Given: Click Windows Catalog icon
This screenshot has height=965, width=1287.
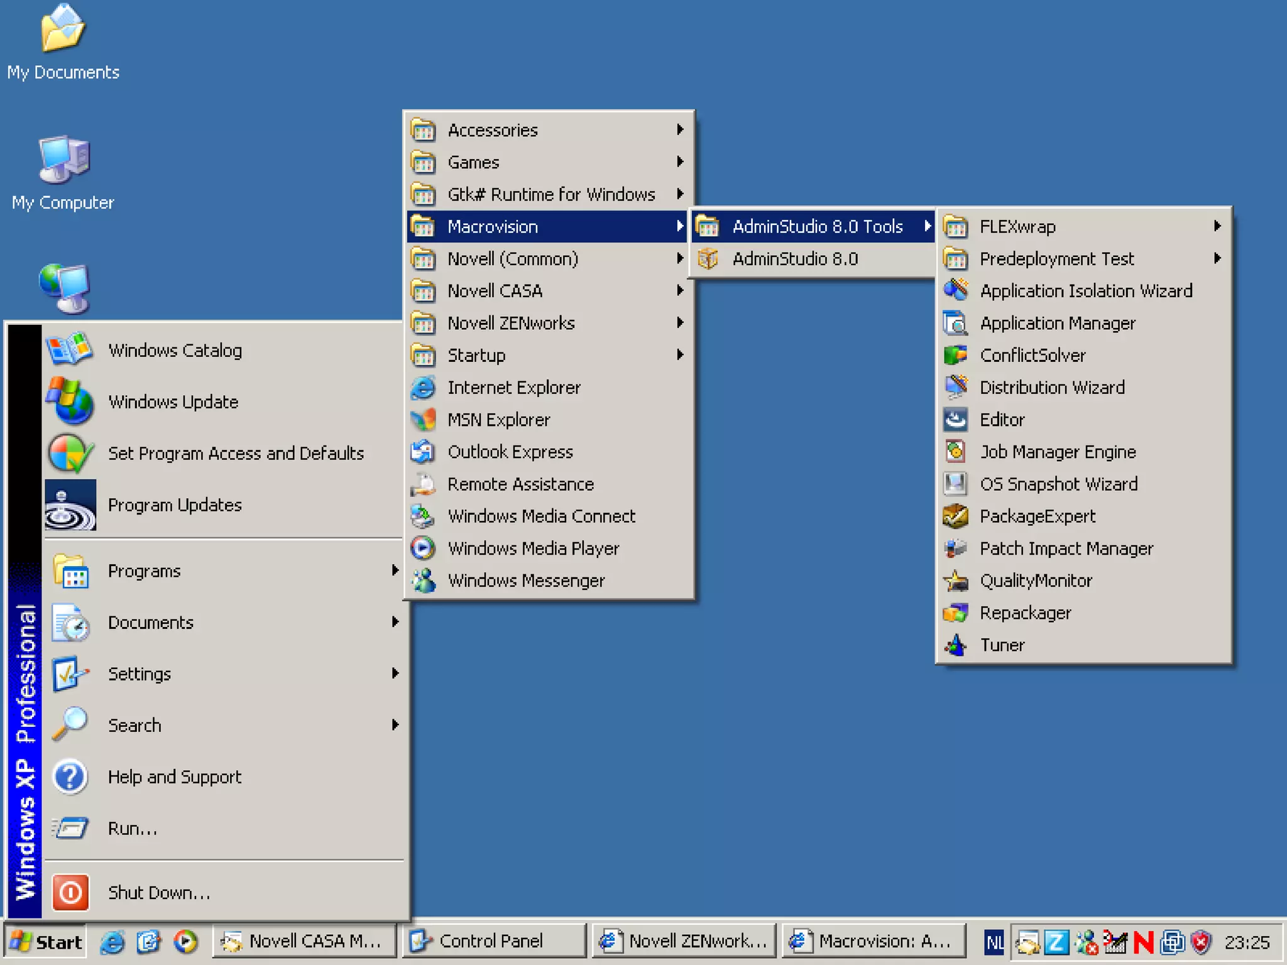Looking at the screenshot, I should (x=70, y=349).
